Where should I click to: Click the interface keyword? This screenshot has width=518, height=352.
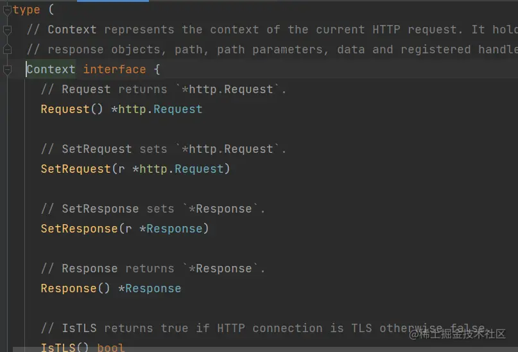click(x=114, y=69)
